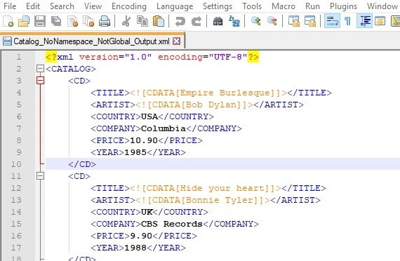
Task: Open the View menu
Action: point(93,6)
